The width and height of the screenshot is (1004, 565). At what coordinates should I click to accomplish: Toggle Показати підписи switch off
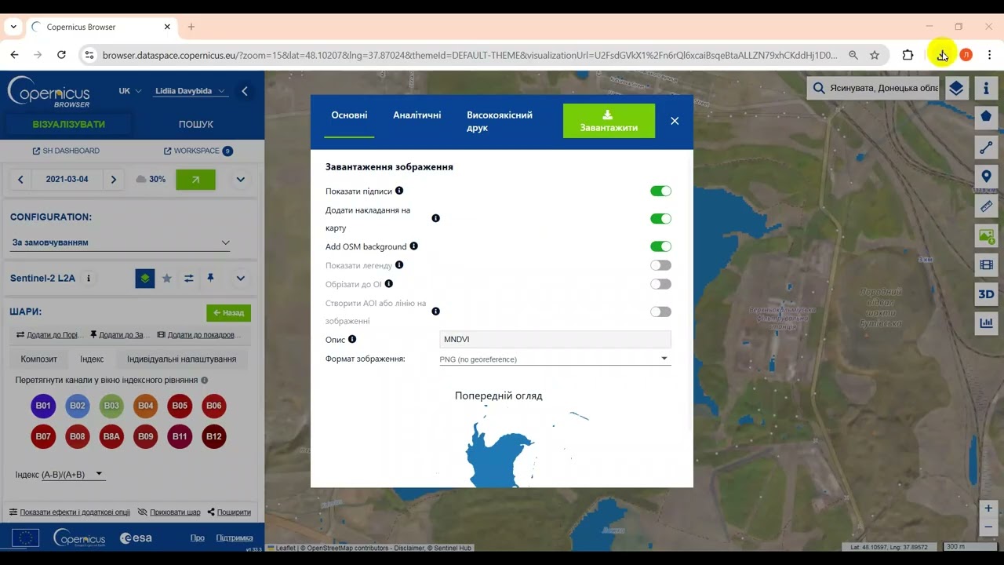point(660,191)
